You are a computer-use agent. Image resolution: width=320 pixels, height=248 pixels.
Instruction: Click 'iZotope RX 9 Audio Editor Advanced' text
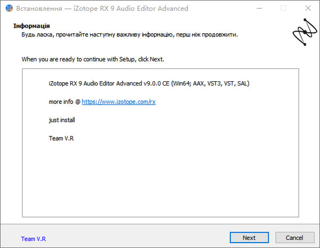[x=95, y=84]
